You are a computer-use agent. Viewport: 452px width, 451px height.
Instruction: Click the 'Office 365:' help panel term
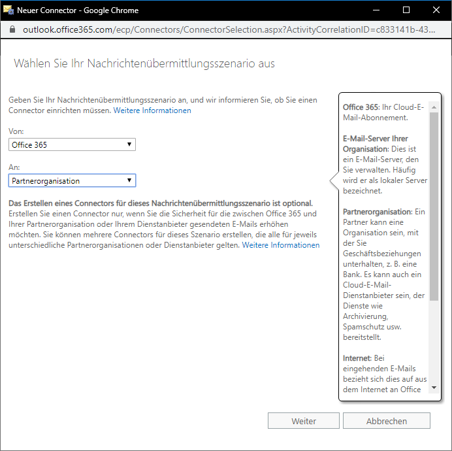(361, 107)
